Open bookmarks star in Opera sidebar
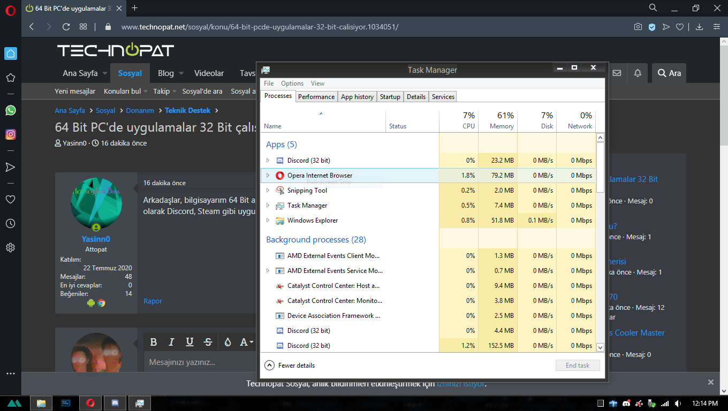Screen dimensions: 728x411 10,78
